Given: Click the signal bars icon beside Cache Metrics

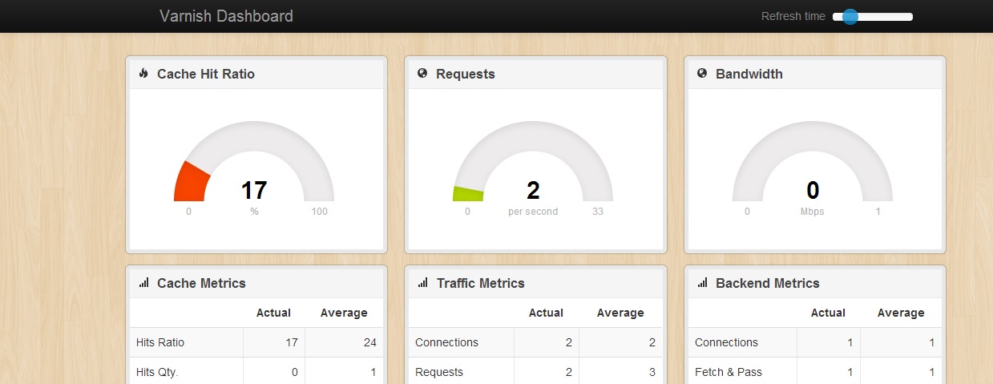Looking at the screenshot, I should pyautogui.click(x=143, y=282).
